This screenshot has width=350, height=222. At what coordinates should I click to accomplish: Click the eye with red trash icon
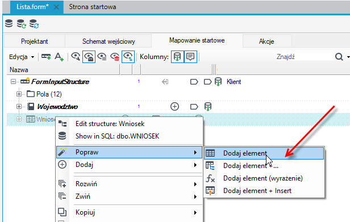pyautogui.click(x=115, y=57)
